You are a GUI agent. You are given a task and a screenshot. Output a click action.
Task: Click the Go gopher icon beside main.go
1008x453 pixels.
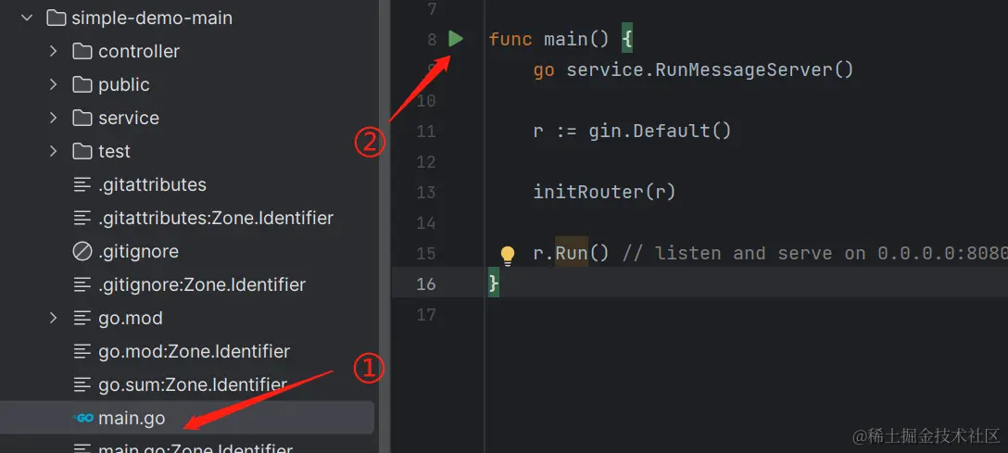[84, 418]
